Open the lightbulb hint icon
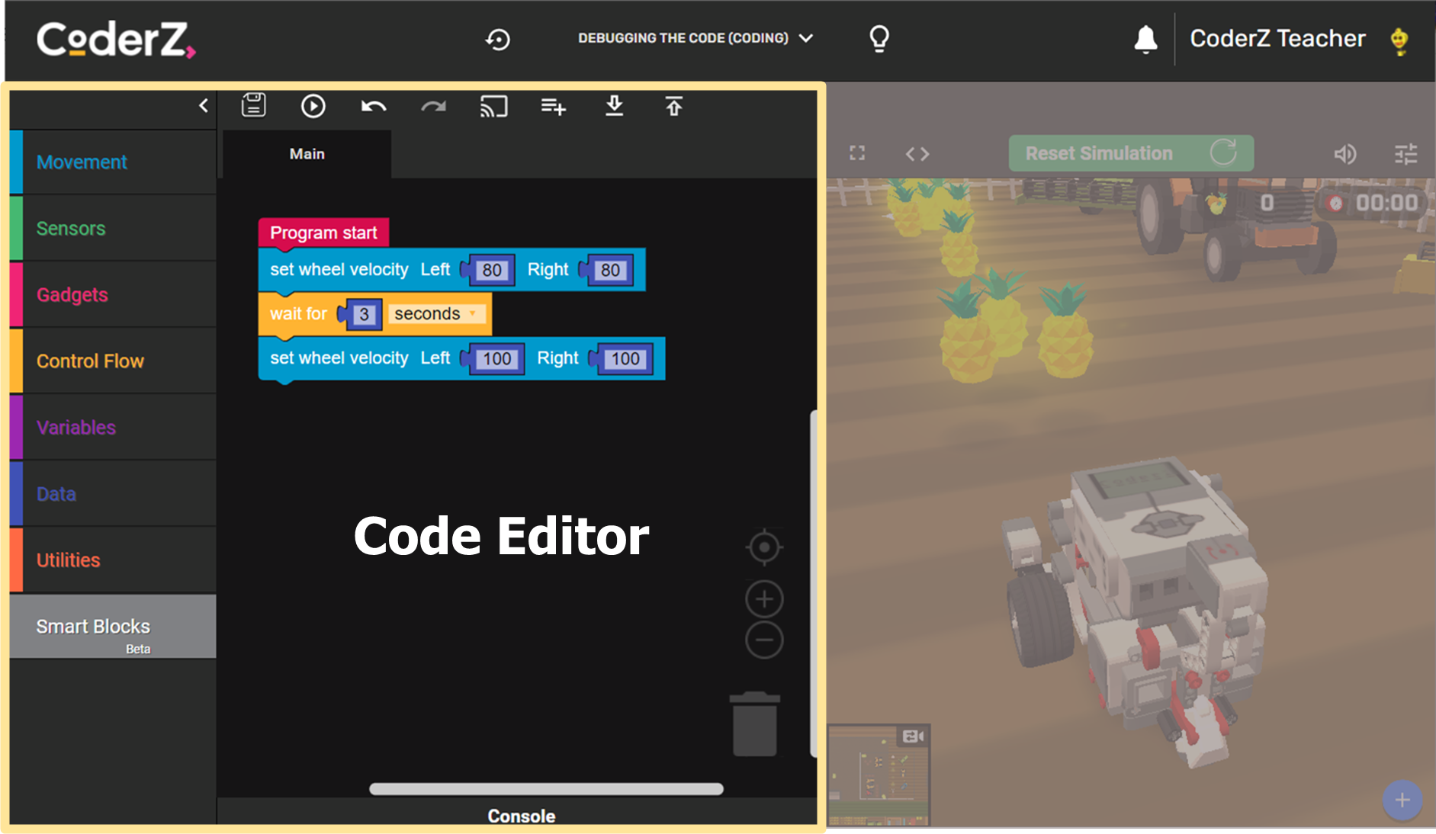The image size is (1436, 834). [x=879, y=38]
